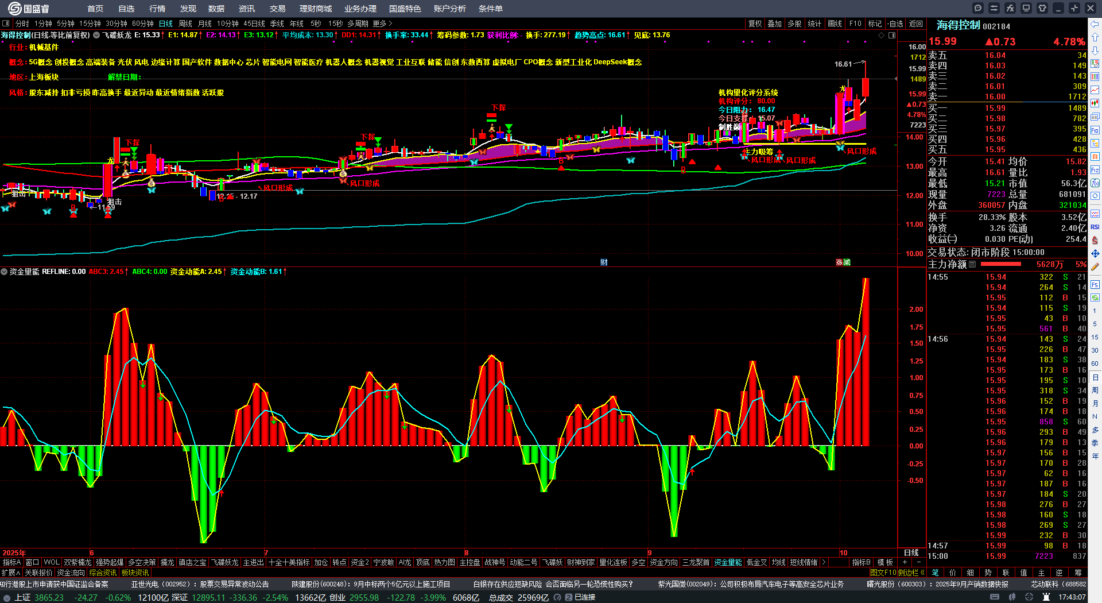Click the F5 icon in right sidebar
This screenshot has width=1102, height=603.
tap(1095, 284)
